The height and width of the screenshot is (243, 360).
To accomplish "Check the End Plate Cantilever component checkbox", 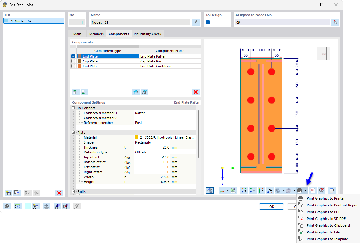I will (x=73, y=66).
